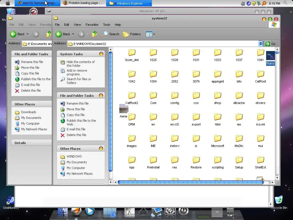293x220 pixels.
Task: Click the Back button in the system32 window
Action: [x=63, y=34]
